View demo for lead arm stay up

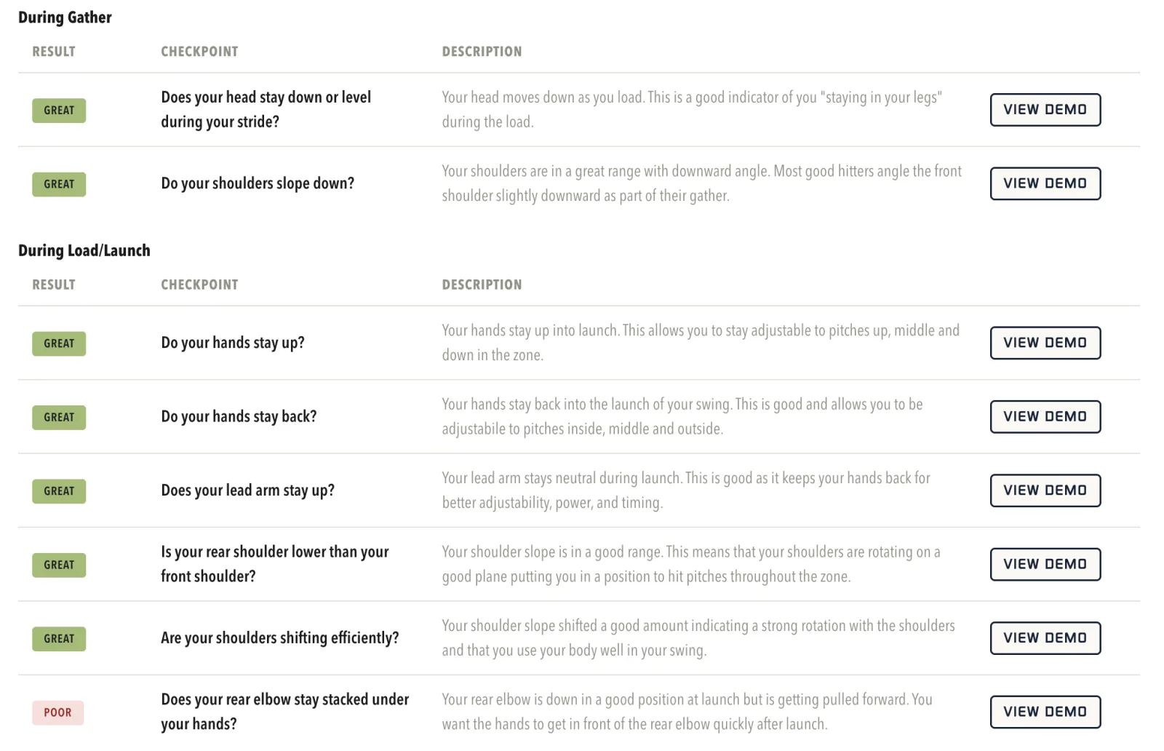1045,490
